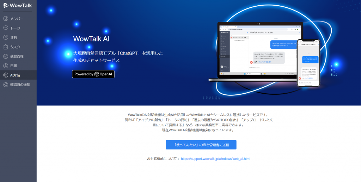Click the 「使ってみたい」の声を管理者に送信 button
Screen dimensions: 361x182
tap(201, 145)
